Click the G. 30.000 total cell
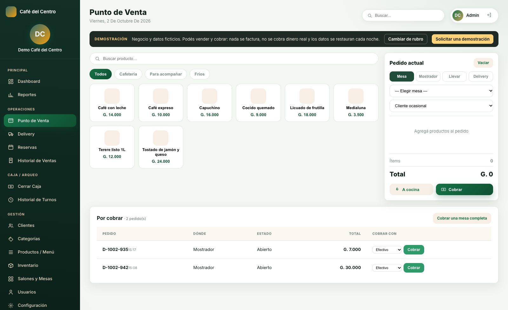Viewport: 508px width, 310px height. click(x=350, y=268)
